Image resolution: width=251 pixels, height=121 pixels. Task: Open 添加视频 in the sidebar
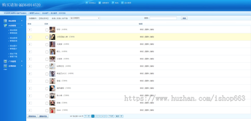pos(13,30)
